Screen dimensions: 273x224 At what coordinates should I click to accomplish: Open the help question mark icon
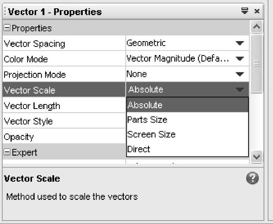[x=252, y=178]
